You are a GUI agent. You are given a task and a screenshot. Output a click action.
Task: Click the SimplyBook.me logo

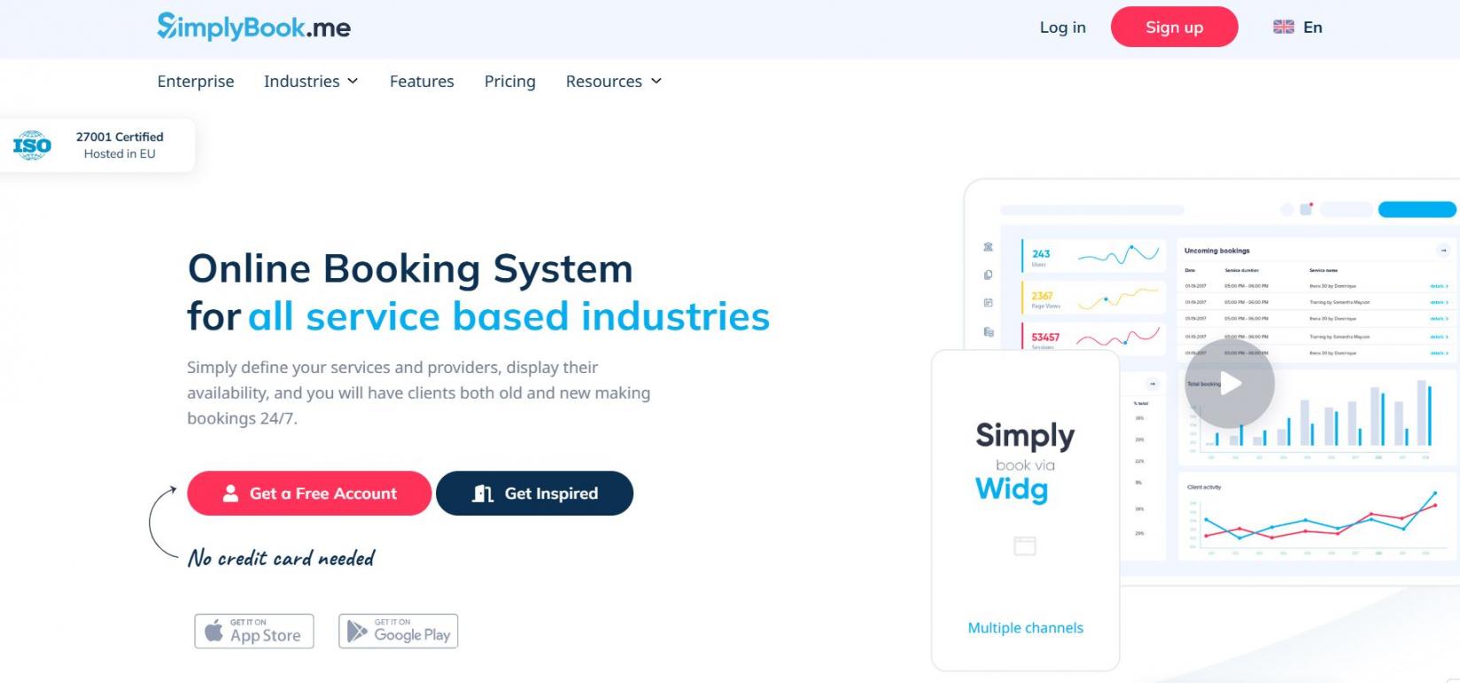point(254,27)
